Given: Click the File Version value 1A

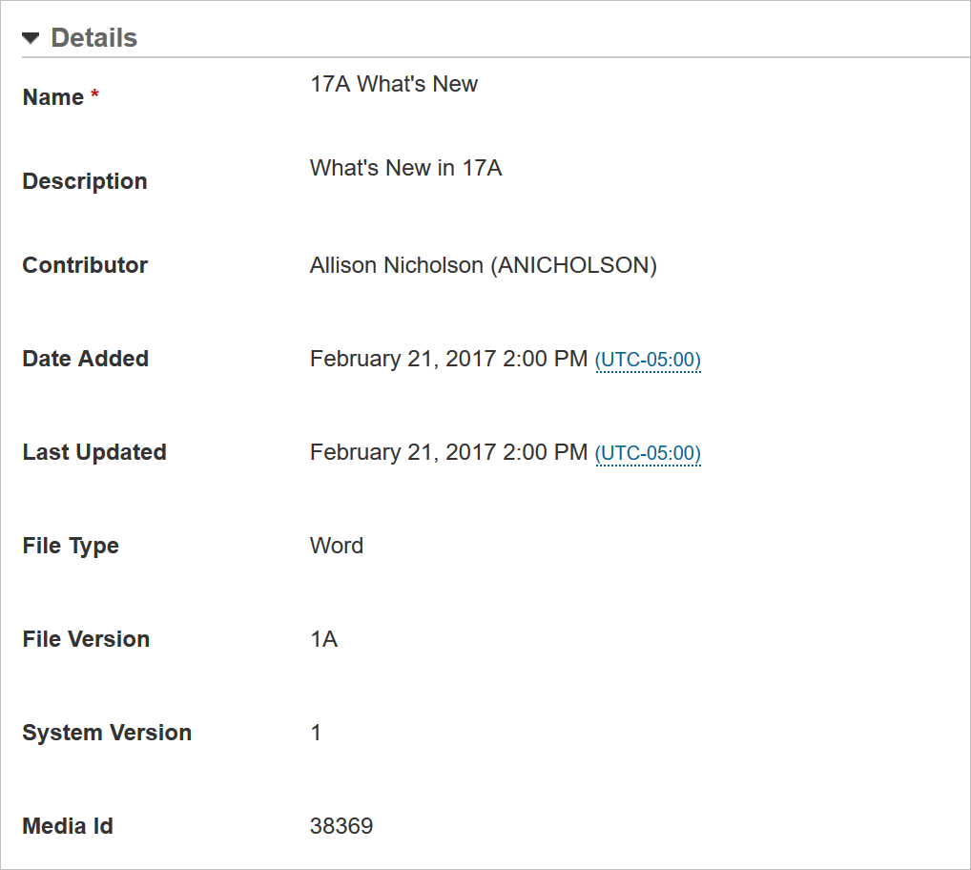Looking at the screenshot, I should 323,640.
